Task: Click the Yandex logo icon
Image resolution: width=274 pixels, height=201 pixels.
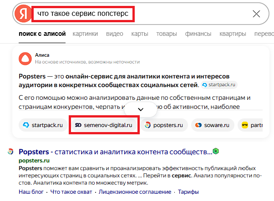Action: (23, 14)
